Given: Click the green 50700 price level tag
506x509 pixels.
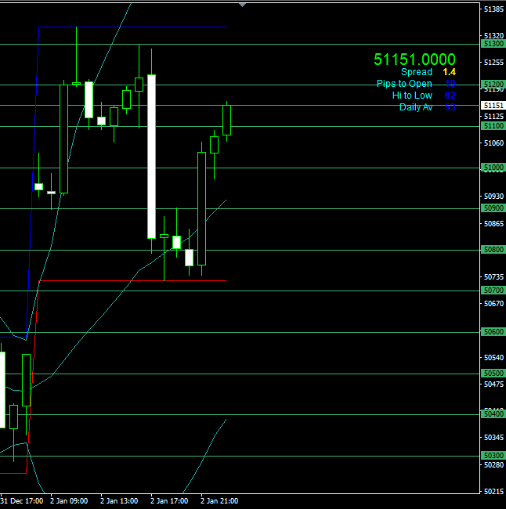Looking at the screenshot, I should 493,291.
